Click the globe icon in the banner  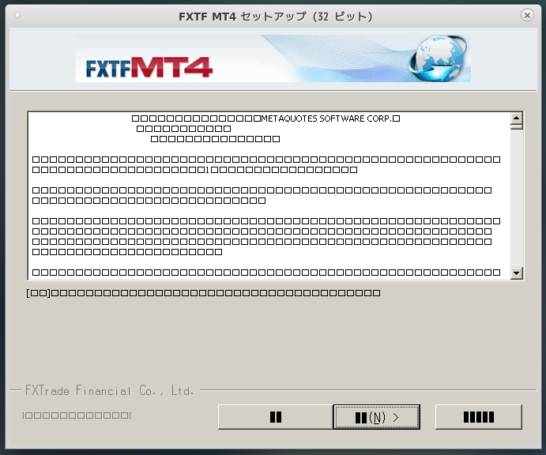pos(438,58)
